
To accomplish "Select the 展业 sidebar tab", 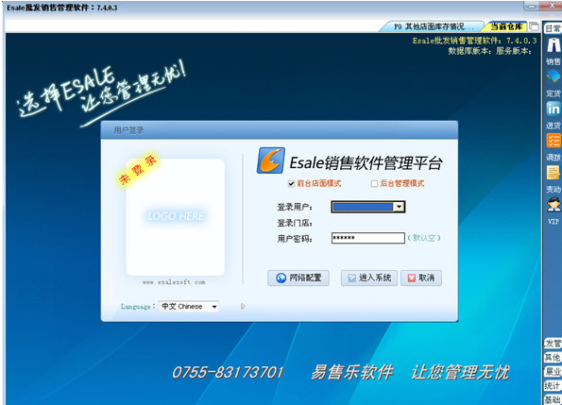I will 553,371.
